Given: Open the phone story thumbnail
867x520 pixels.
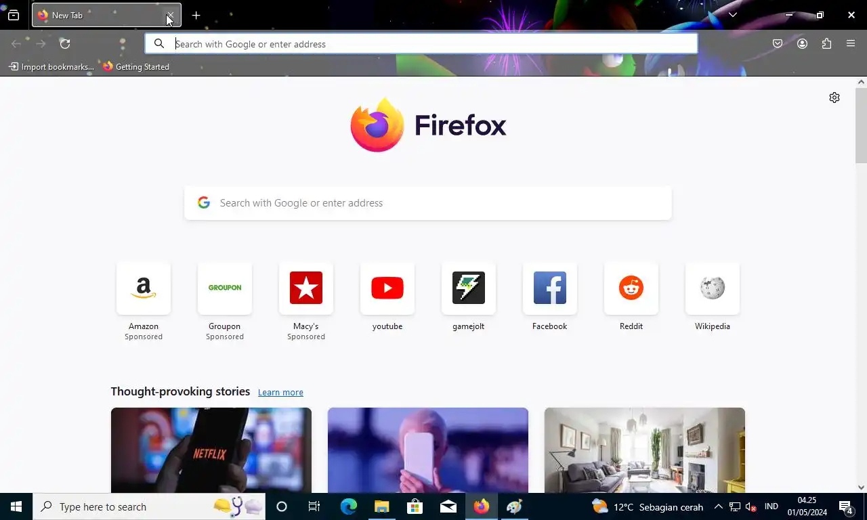Looking at the screenshot, I should 428,450.
